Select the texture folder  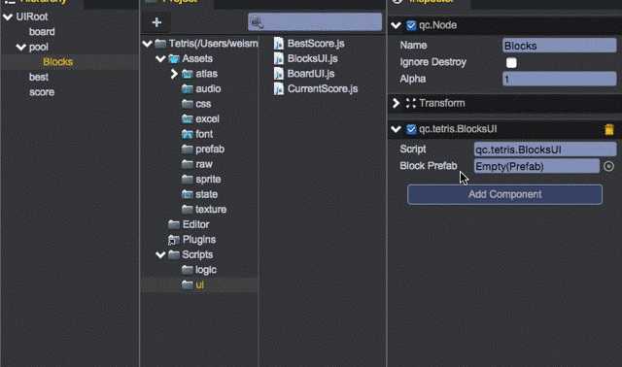tap(204, 210)
